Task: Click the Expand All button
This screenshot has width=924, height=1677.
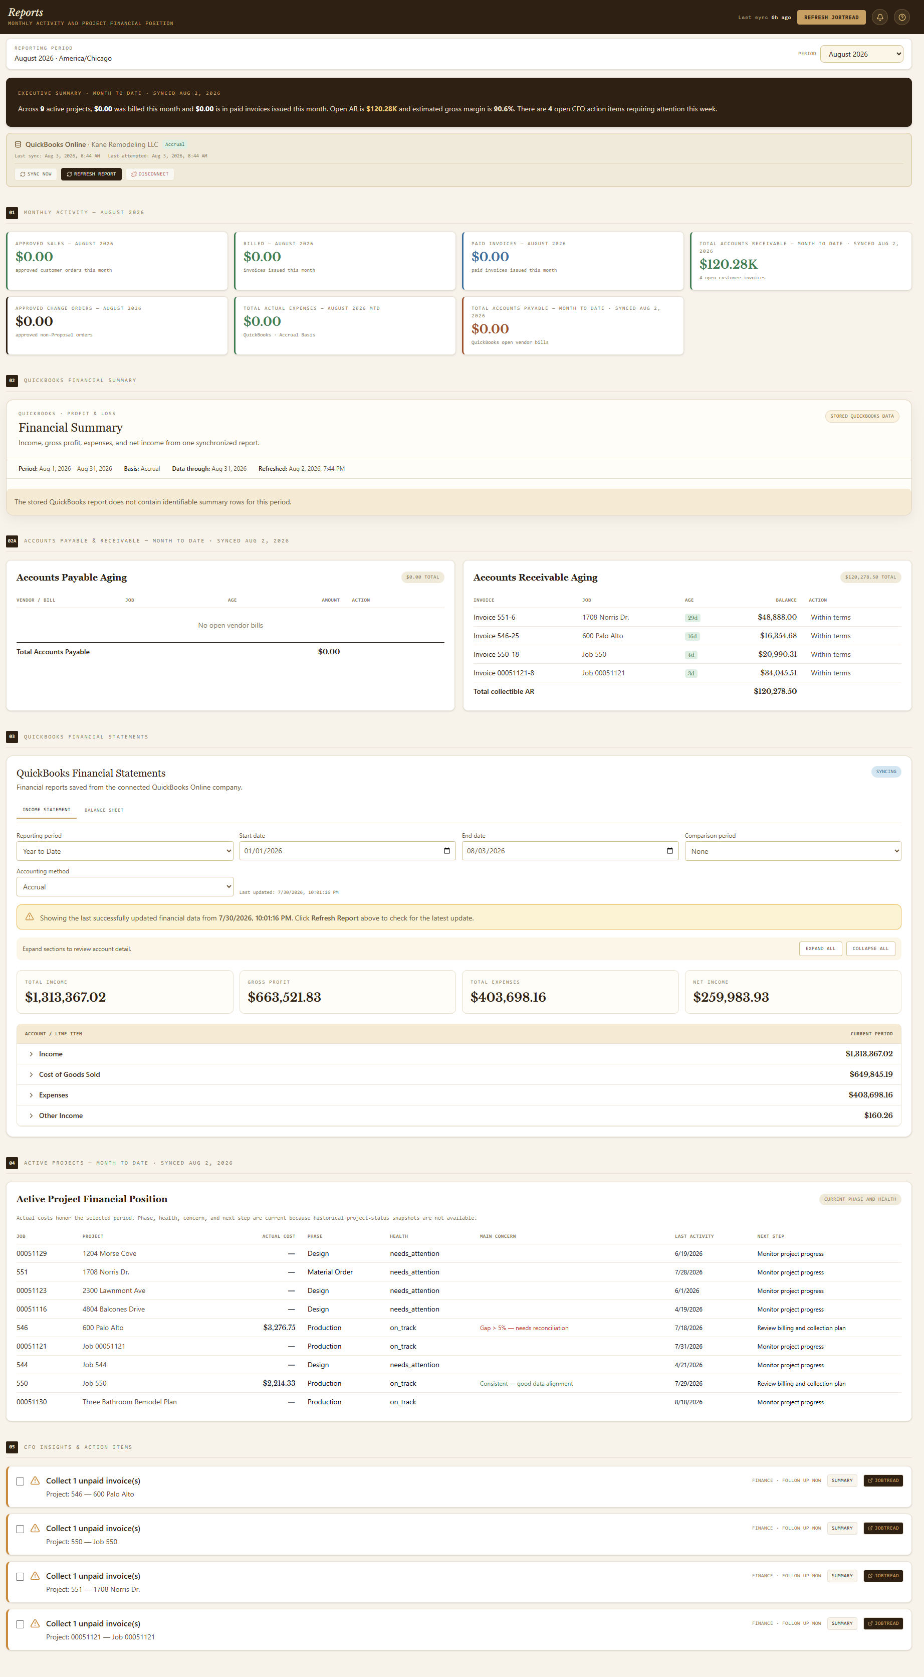Action: point(820,949)
